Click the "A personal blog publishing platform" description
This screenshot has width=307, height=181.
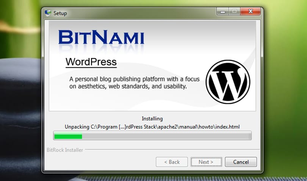point(134,83)
